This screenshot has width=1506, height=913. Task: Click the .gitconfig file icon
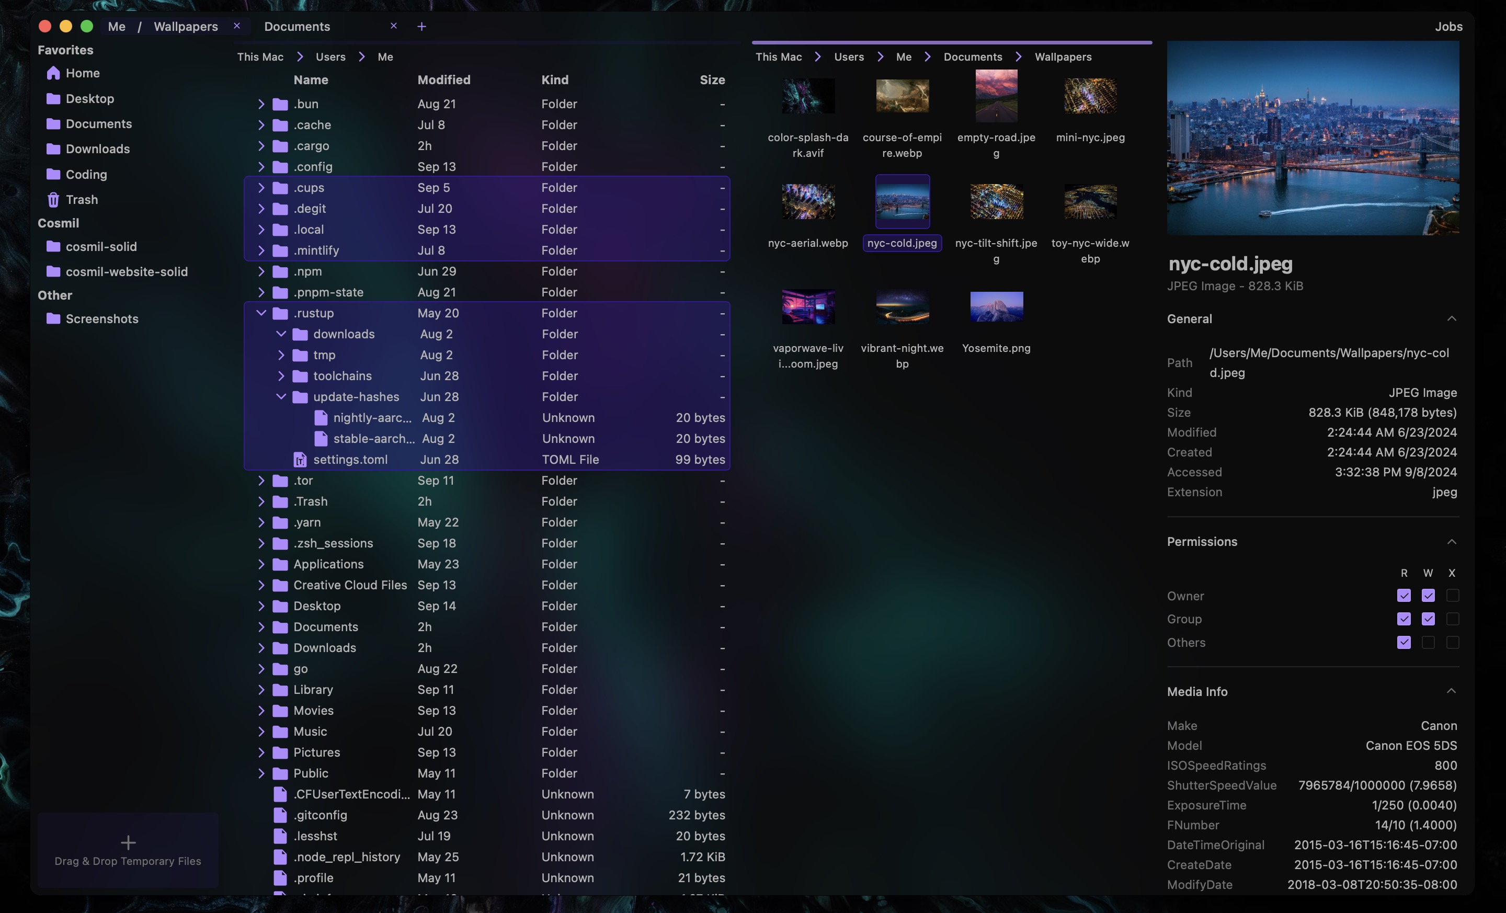click(280, 815)
